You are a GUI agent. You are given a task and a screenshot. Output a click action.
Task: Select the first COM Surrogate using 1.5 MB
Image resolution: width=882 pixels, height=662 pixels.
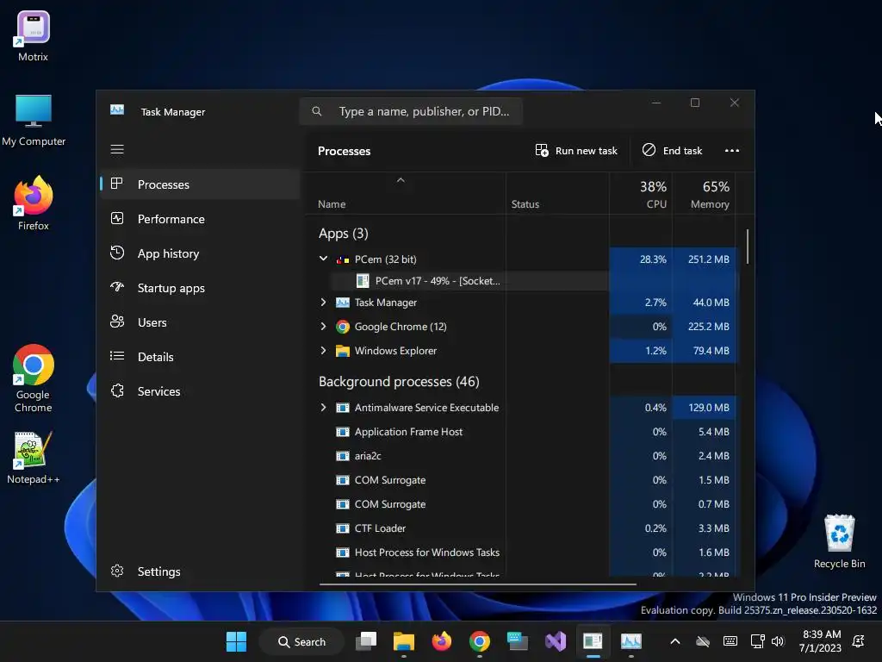coord(390,480)
